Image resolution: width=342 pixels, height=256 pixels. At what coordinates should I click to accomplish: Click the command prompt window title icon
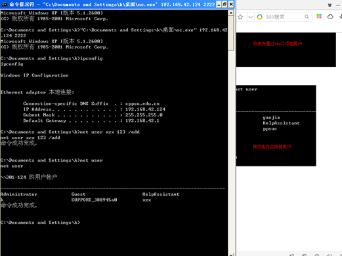click(4, 4)
